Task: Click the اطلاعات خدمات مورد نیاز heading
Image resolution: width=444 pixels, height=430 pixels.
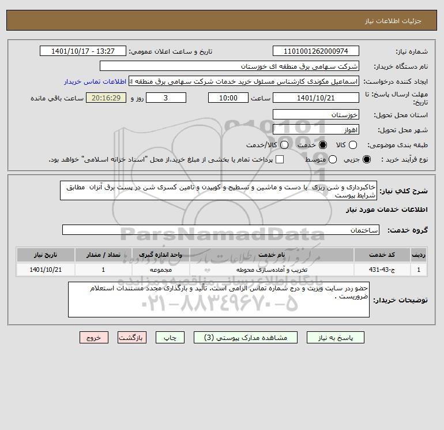Action: pos(386,210)
